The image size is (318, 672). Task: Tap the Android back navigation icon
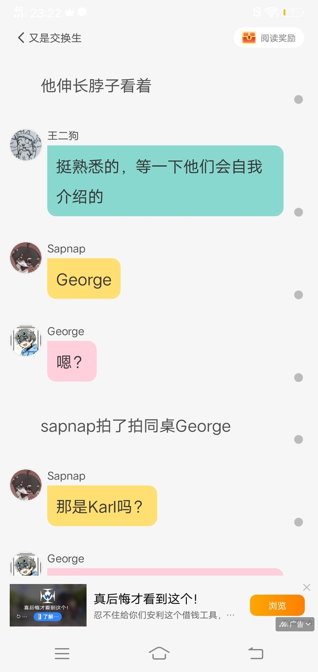pyautogui.click(x=256, y=654)
